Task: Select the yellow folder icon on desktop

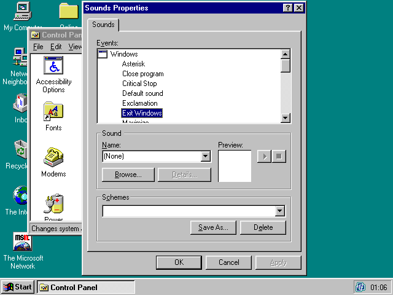Action: coord(69,11)
